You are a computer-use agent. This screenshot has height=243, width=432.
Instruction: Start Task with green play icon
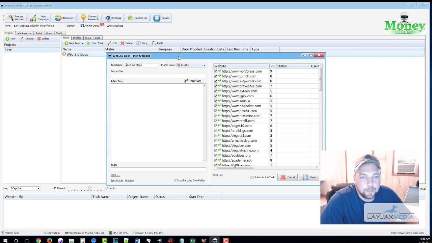pyautogui.click(x=95, y=43)
